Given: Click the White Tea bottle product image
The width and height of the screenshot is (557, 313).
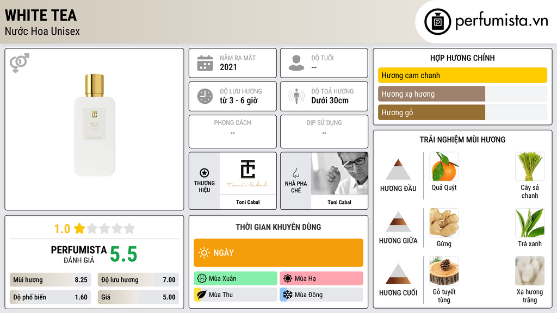Looking at the screenshot, I should pos(95,125).
